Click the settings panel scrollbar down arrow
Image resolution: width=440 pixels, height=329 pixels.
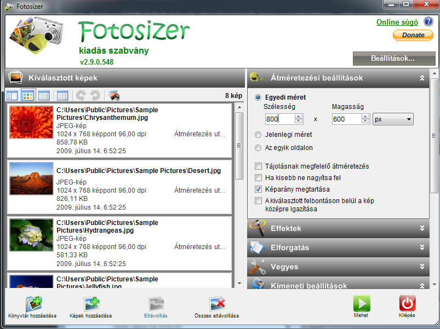[x=435, y=285]
